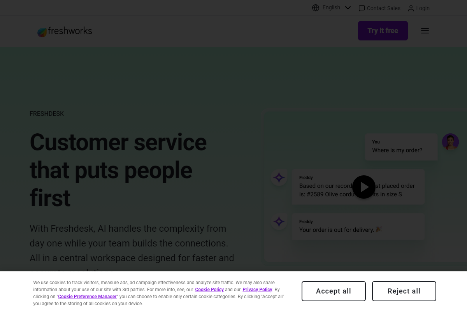This screenshot has height=311, width=467.
Task: Open the Login link
Action: point(423,8)
